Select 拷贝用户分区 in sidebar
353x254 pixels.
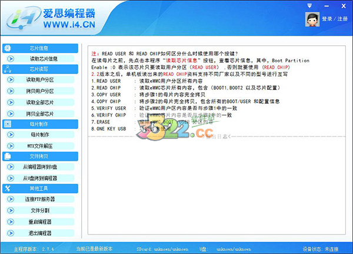click(40, 91)
